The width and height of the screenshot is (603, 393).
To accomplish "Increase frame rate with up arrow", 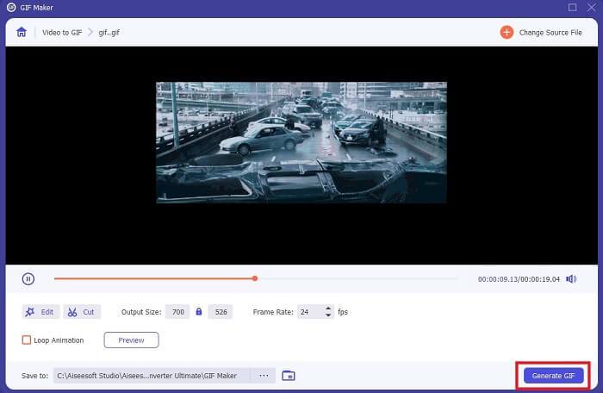I will (x=328, y=309).
